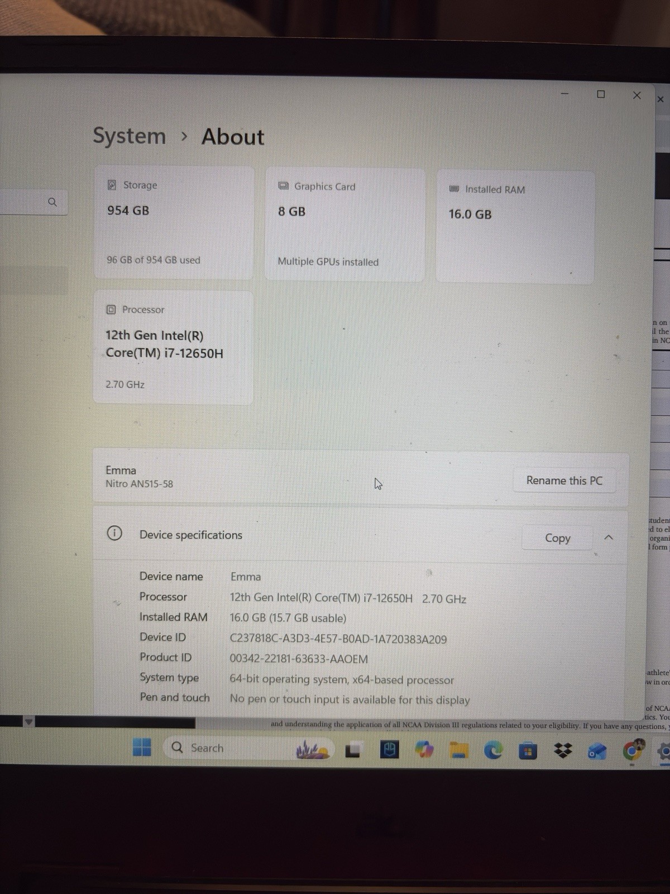Minimize the Settings window
Image resolution: width=670 pixels, height=894 pixels.
point(565,93)
